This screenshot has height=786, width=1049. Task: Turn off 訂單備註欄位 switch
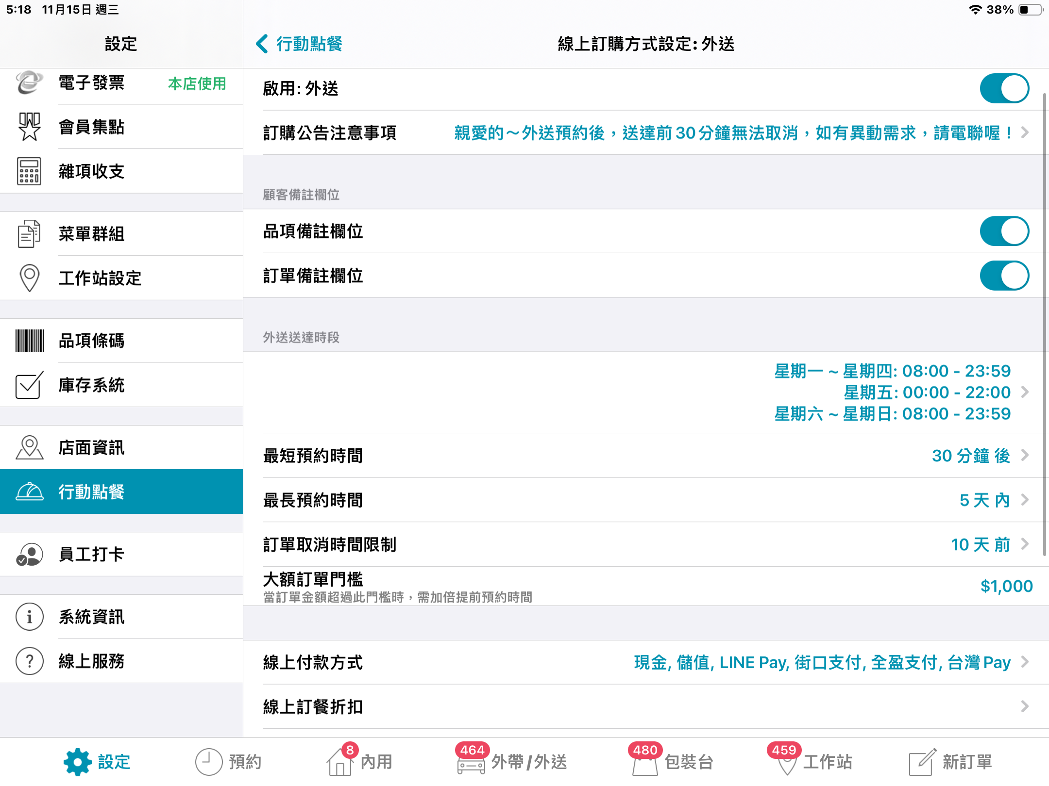(1004, 276)
